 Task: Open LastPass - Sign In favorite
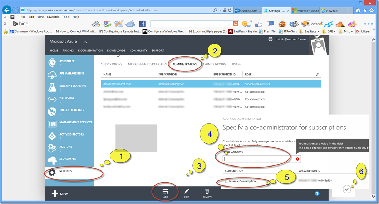[x=243, y=31]
